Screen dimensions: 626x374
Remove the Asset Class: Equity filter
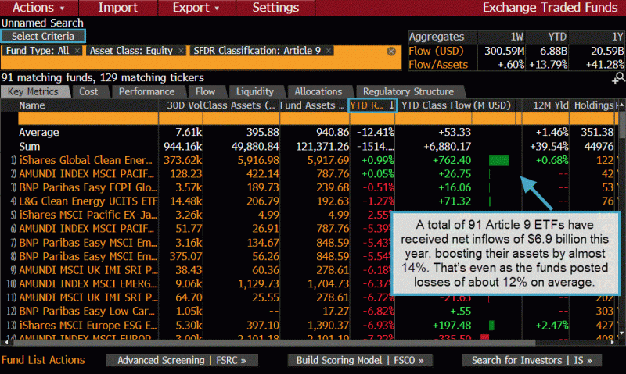[181, 51]
